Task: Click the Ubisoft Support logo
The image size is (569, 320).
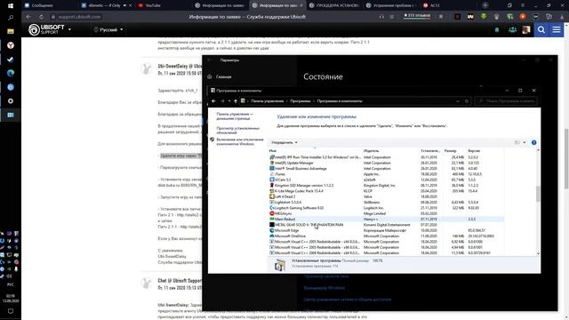Action: point(46,29)
